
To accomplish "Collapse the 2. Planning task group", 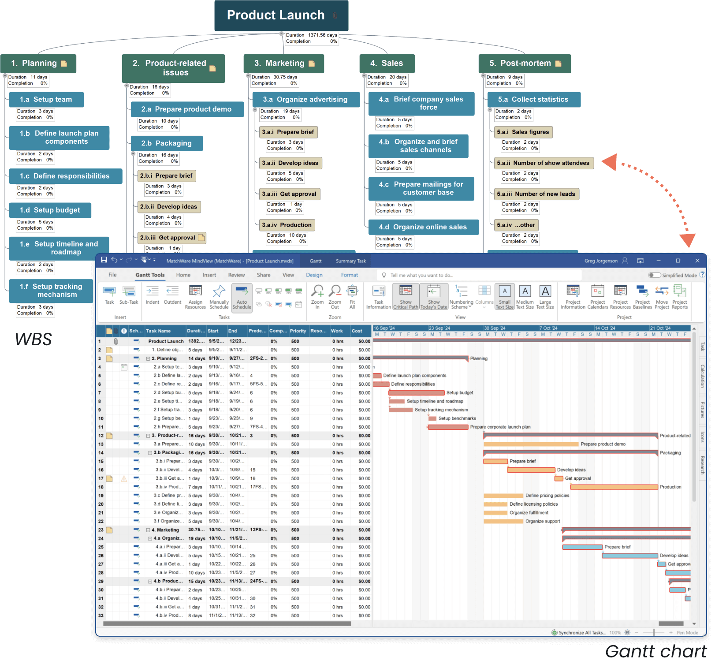I will [x=149, y=359].
